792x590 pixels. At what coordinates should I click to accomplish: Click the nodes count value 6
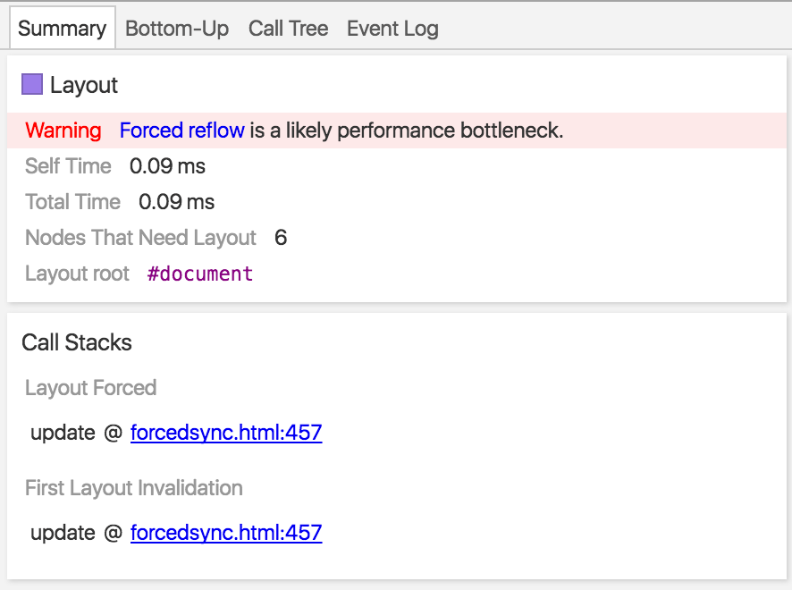click(x=281, y=238)
